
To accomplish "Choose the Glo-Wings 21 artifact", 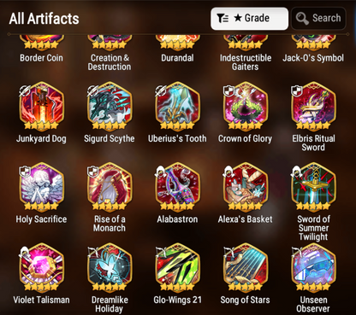I will point(177,267).
